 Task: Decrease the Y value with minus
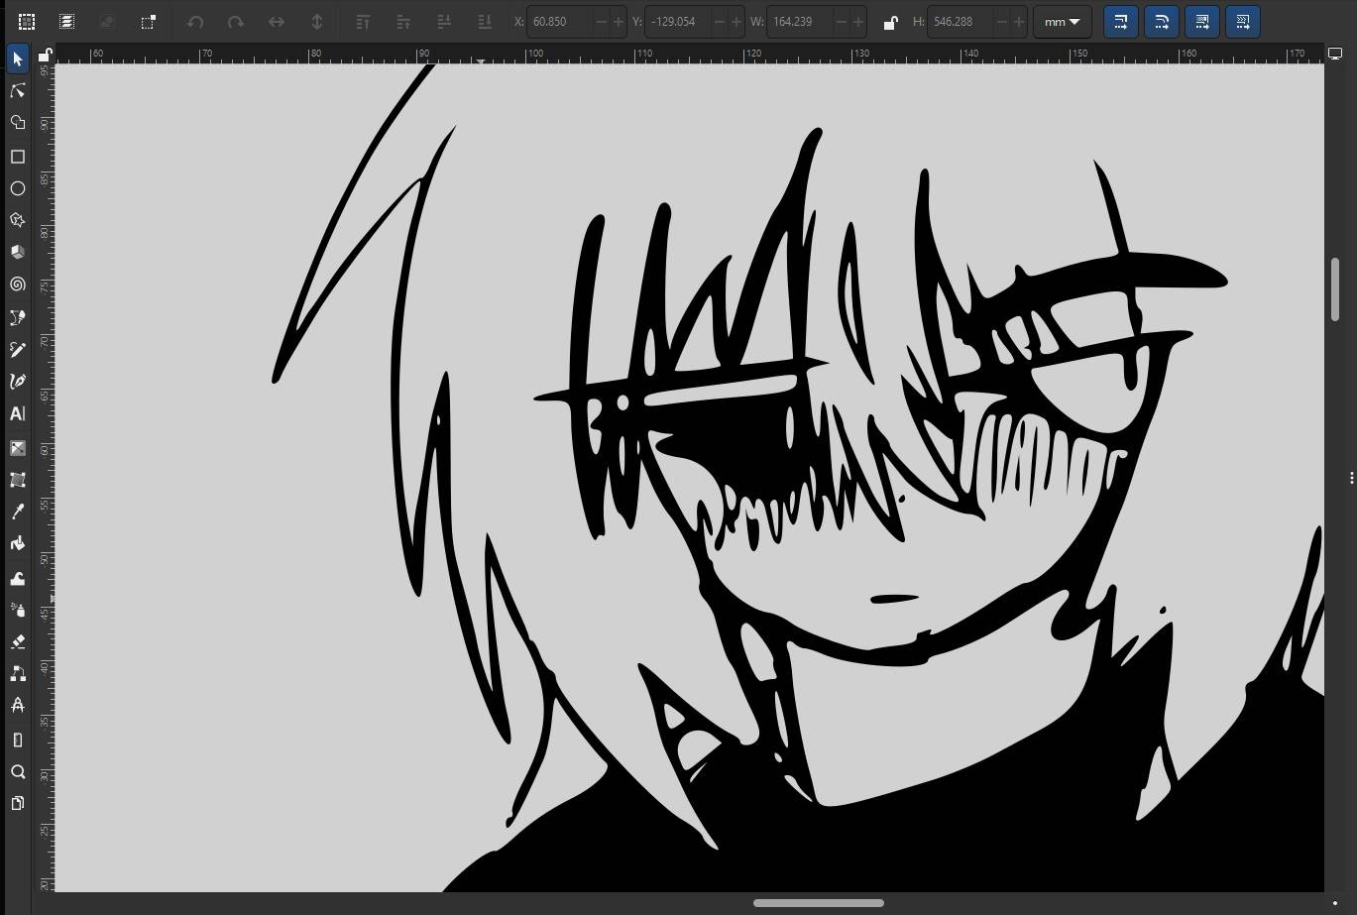tap(719, 22)
